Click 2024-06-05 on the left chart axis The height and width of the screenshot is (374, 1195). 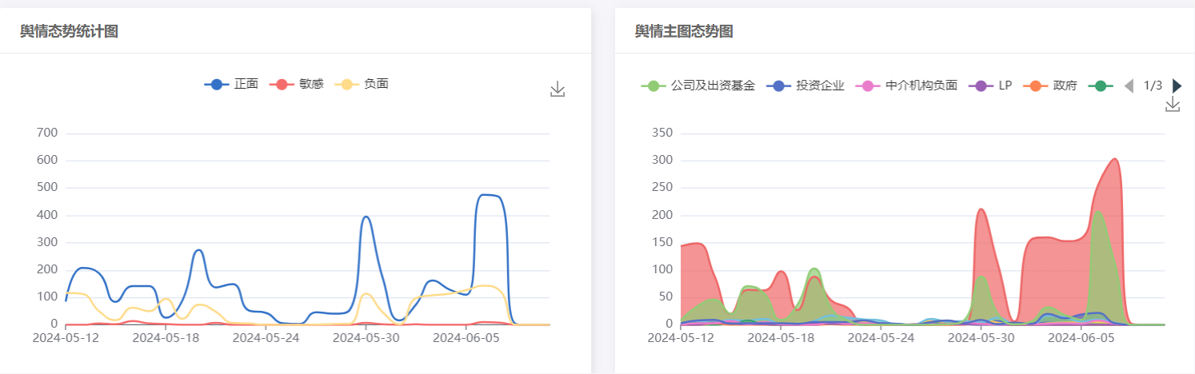[466, 337]
